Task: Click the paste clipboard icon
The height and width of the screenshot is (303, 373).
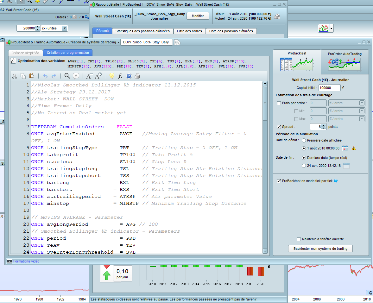Action: (31, 76)
